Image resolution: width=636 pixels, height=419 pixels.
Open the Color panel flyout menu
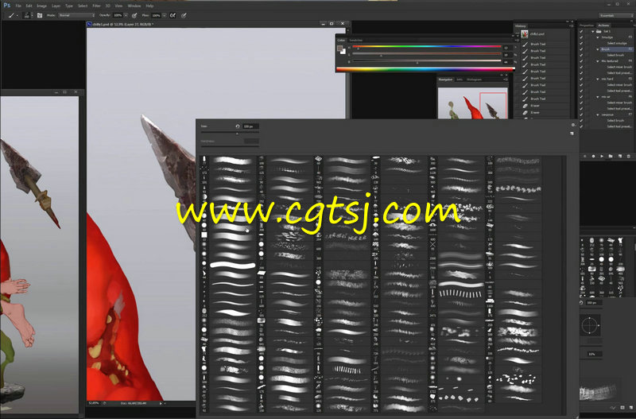coord(517,41)
